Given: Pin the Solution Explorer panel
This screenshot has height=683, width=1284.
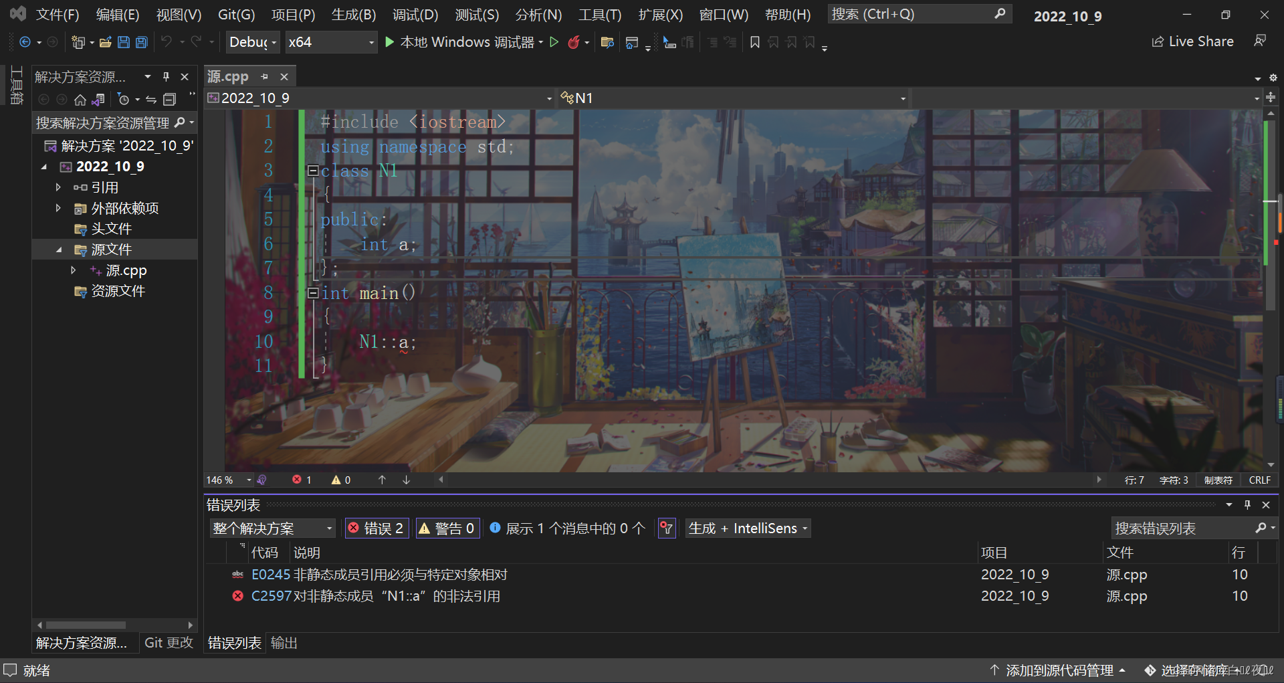Looking at the screenshot, I should [166, 76].
